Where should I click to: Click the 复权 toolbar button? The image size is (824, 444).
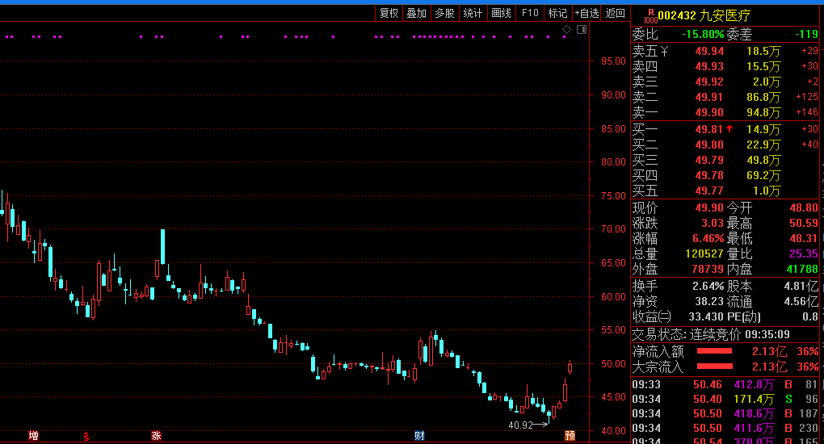[x=389, y=13]
